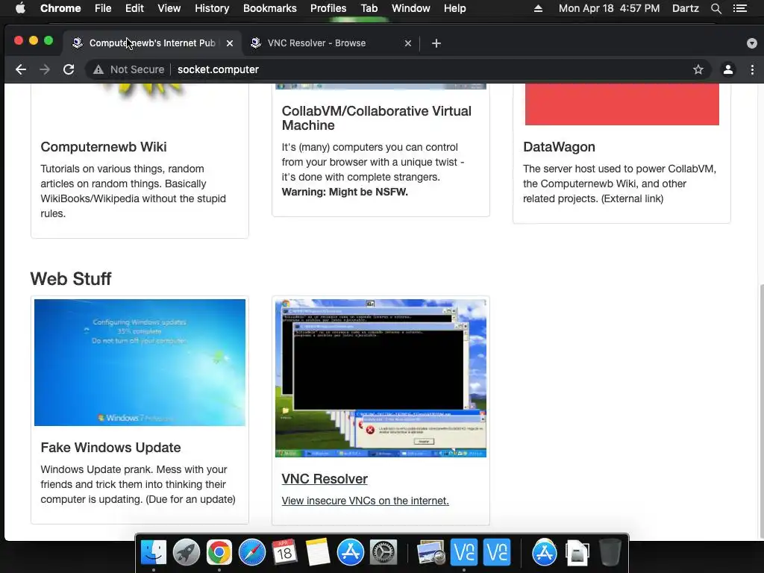Open the DataWagon card title

click(x=559, y=147)
